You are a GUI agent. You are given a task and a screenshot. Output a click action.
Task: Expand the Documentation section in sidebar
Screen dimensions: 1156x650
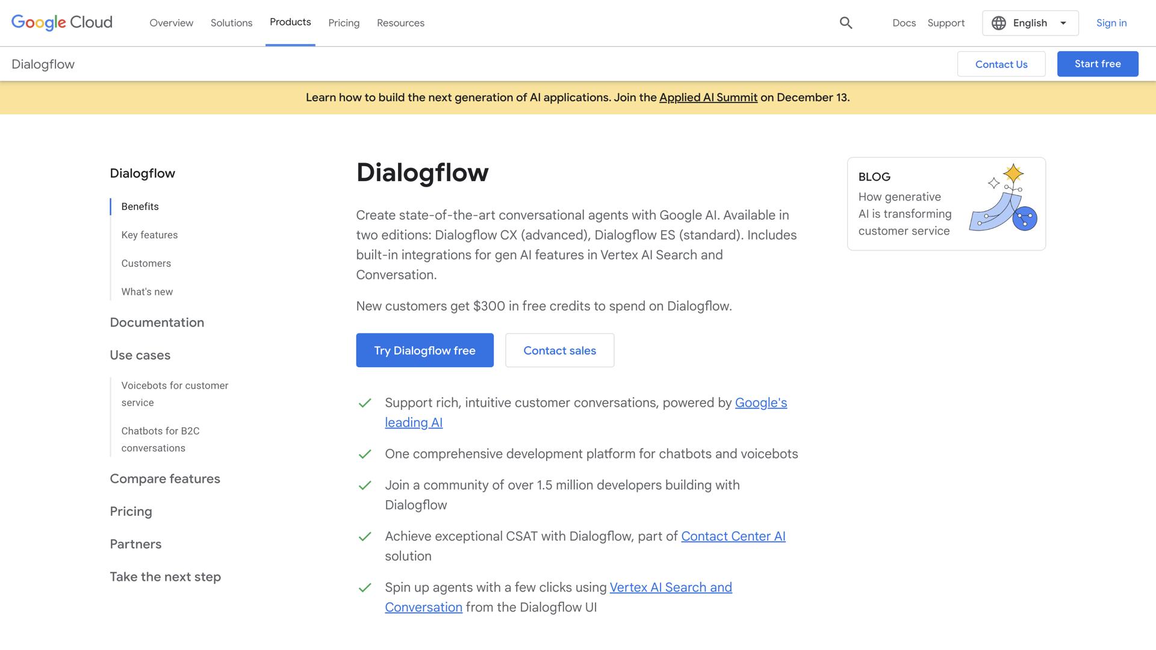tap(157, 323)
